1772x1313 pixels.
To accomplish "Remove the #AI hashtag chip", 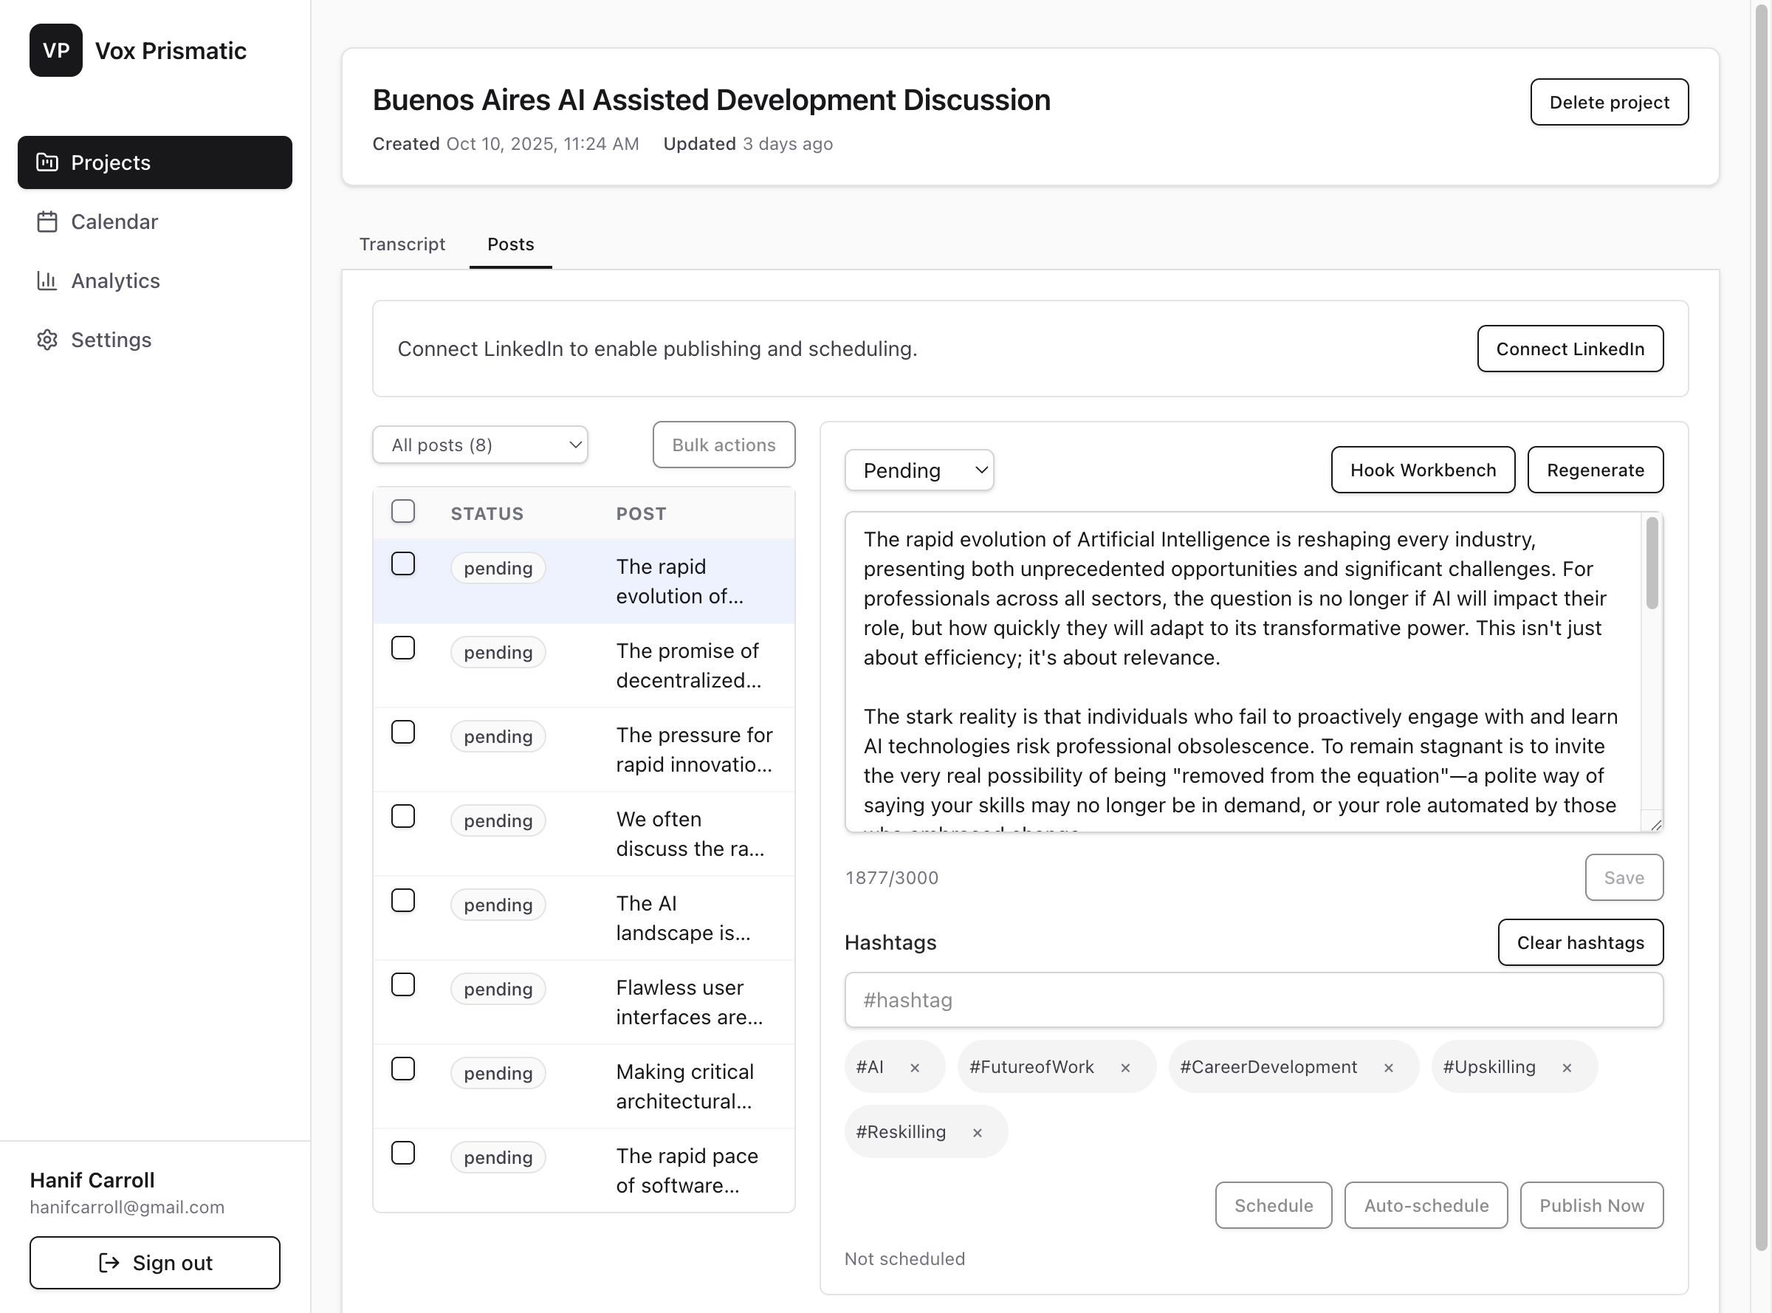I will coord(915,1067).
